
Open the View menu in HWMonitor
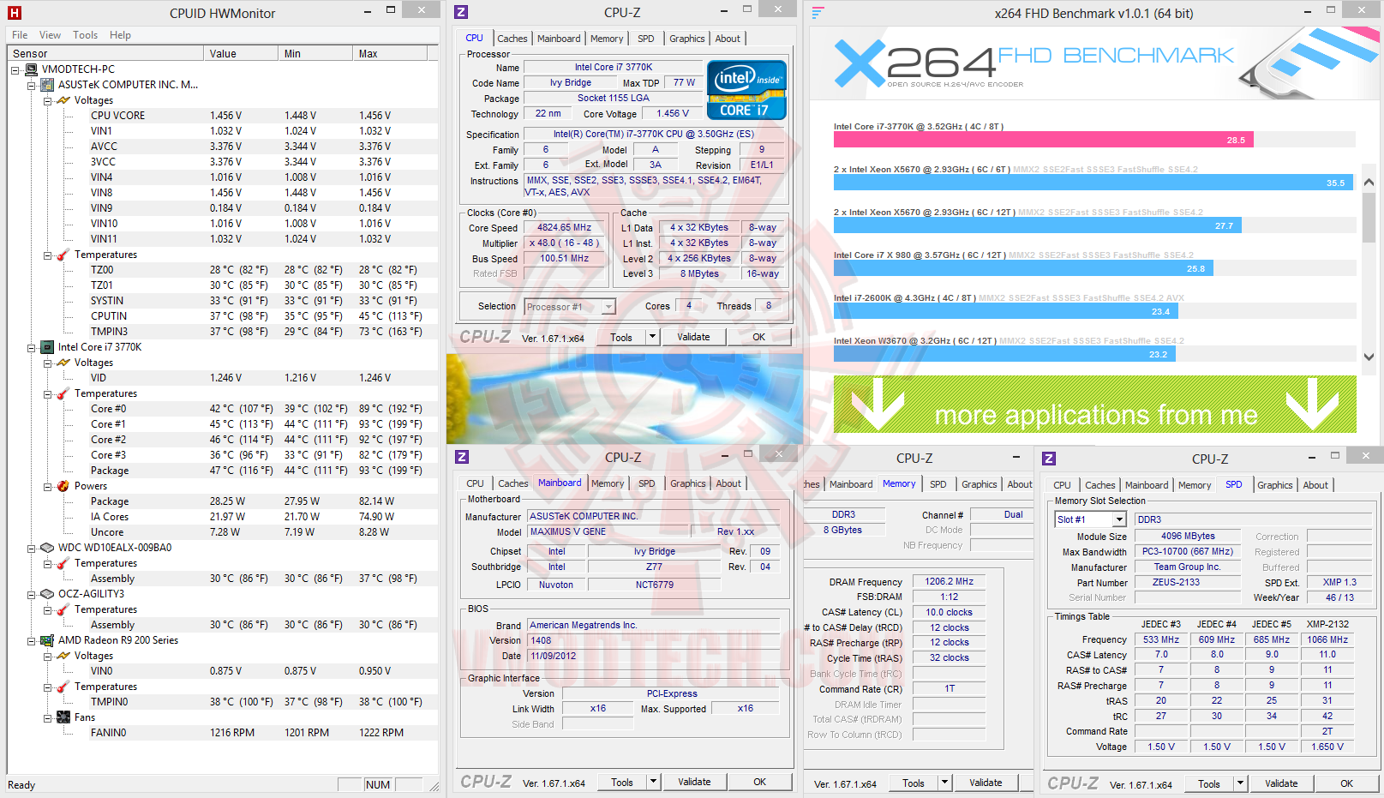[x=50, y=35]
